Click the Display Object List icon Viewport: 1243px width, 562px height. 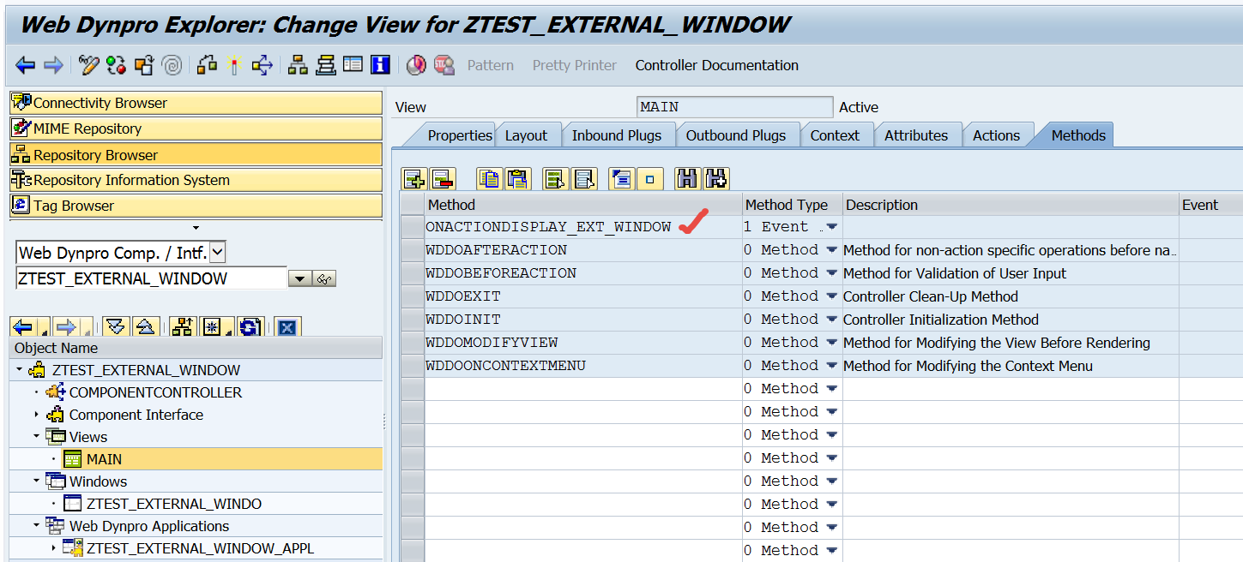(x=298, y=65)
